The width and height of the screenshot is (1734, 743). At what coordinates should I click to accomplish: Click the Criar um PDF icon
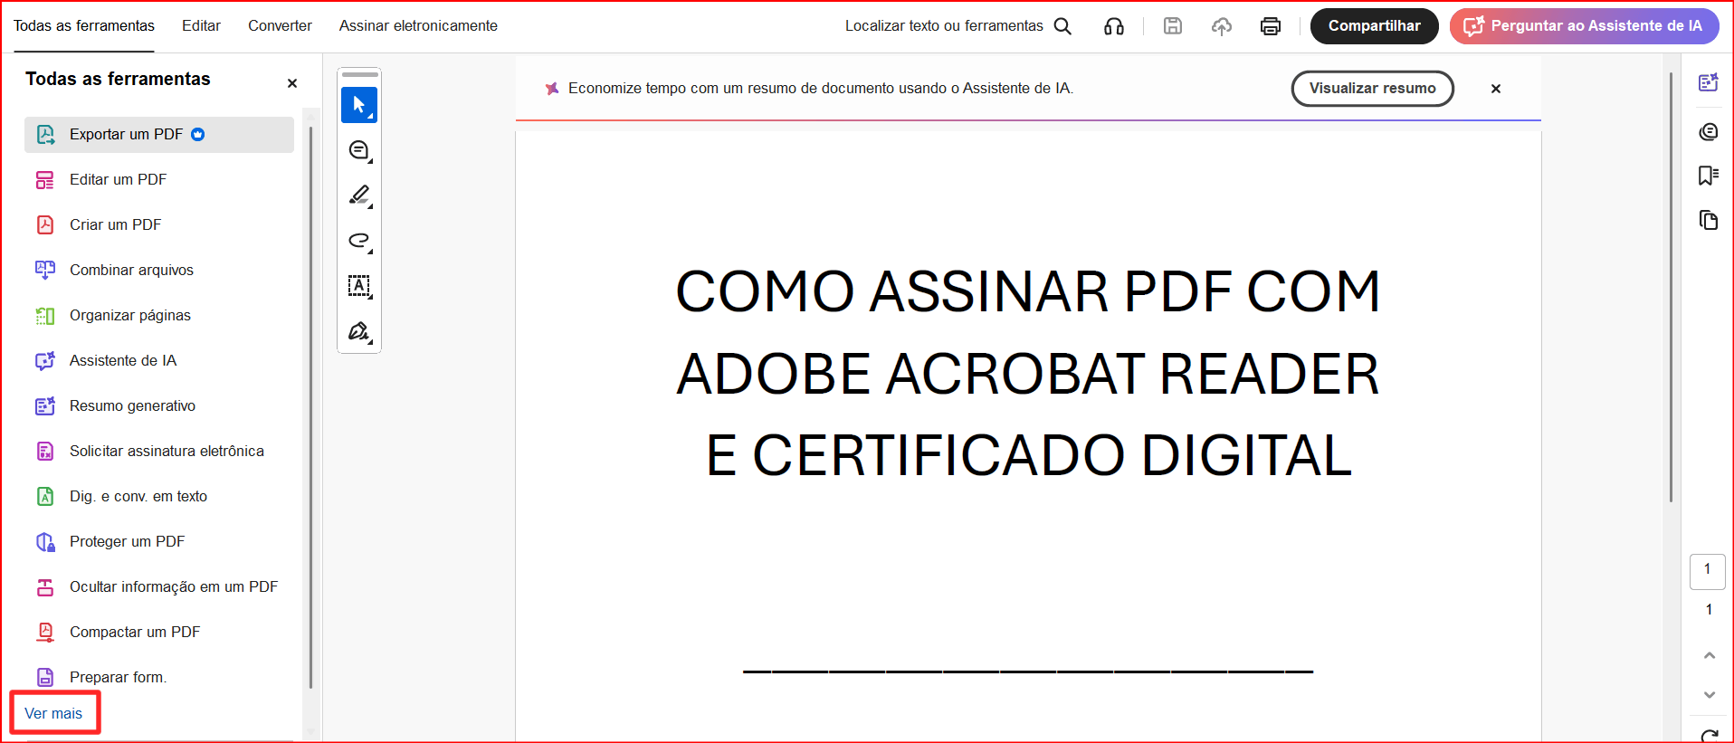(x=45, y=224)
